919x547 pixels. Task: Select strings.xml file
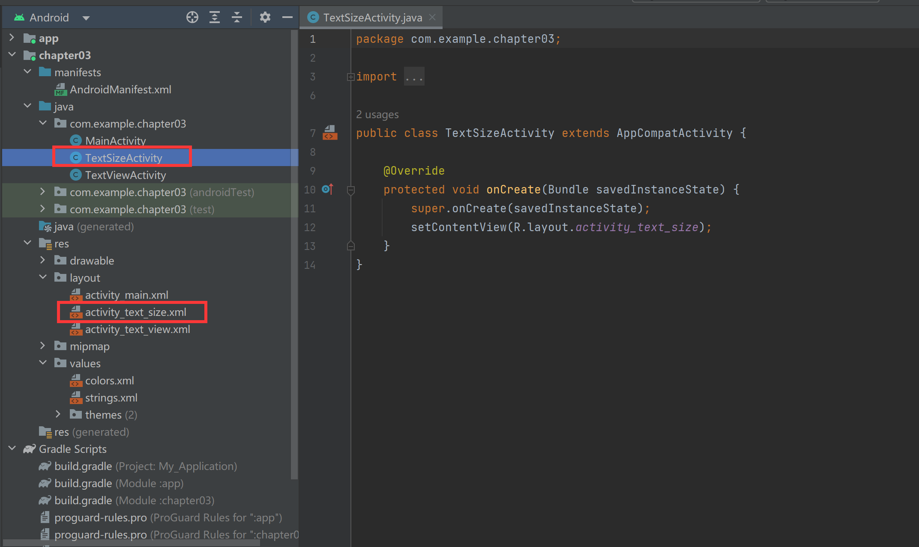(x=111, y=398)
